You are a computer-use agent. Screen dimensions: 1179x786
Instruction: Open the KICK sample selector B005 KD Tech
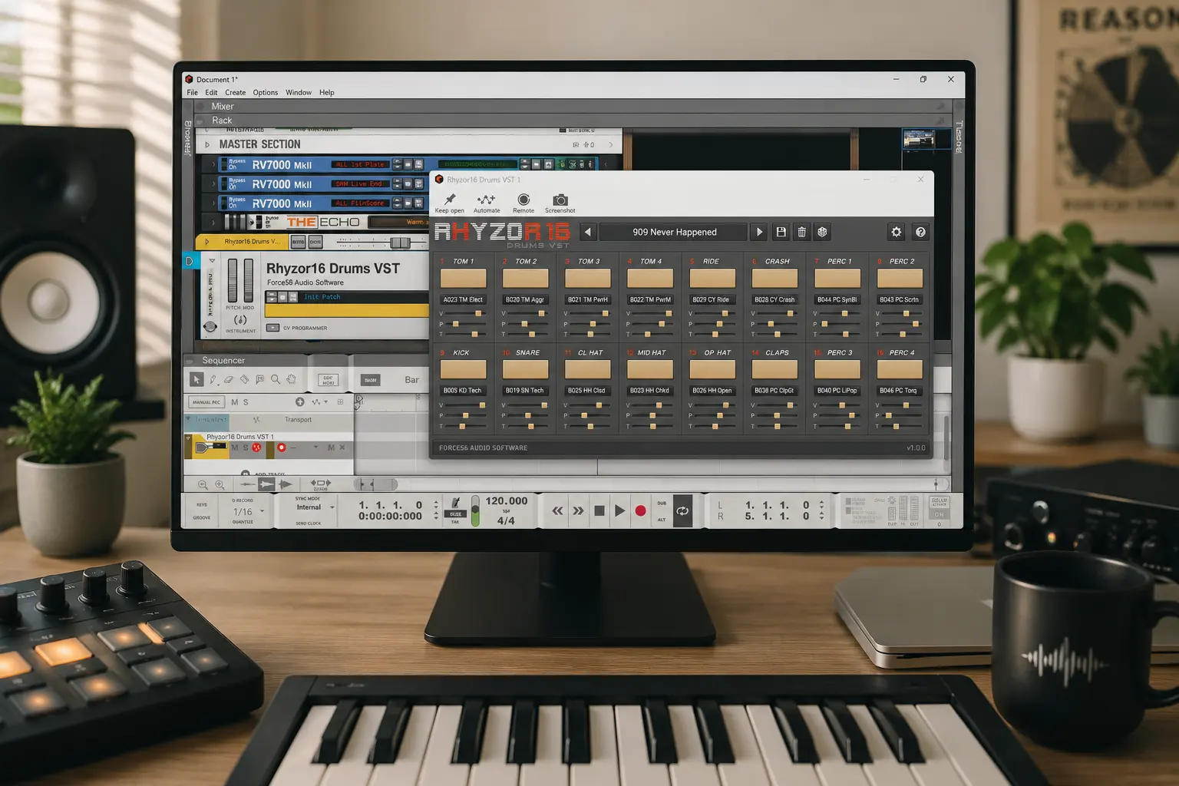pos(463,391)
